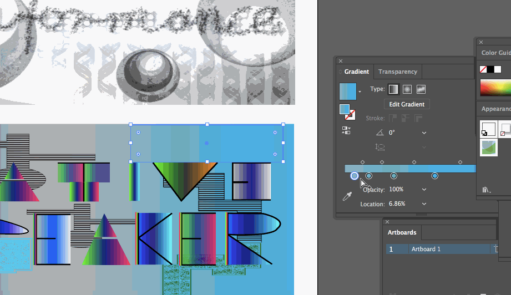Close the Gradient panel with X icon
The width and height of the screenshot is (511, 295).
341,61
